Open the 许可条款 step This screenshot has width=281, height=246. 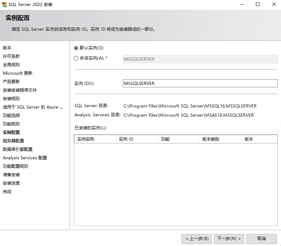pyautogui.click(x=11, y=56)
